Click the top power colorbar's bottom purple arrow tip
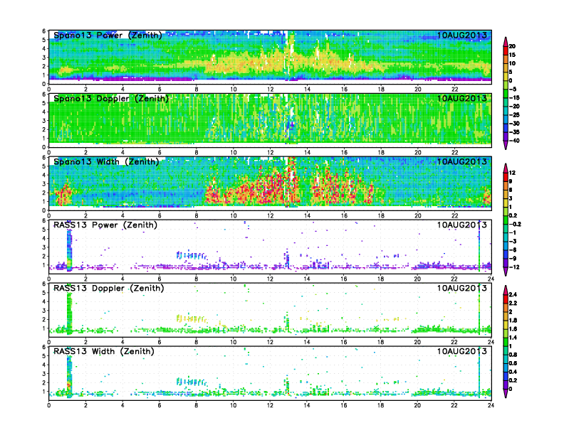This screenshot has width=564, height=435. coord(506,146)
